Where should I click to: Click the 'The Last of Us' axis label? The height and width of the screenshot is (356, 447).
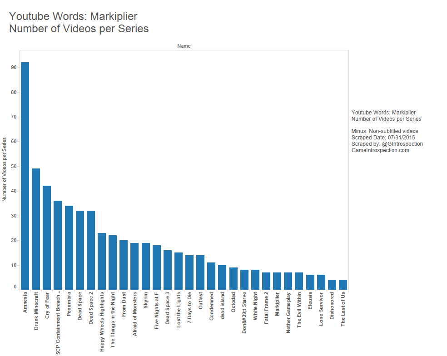pos(343,309)
